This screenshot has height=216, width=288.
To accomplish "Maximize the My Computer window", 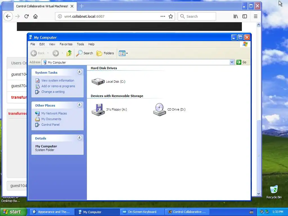I will coord(240,37).
